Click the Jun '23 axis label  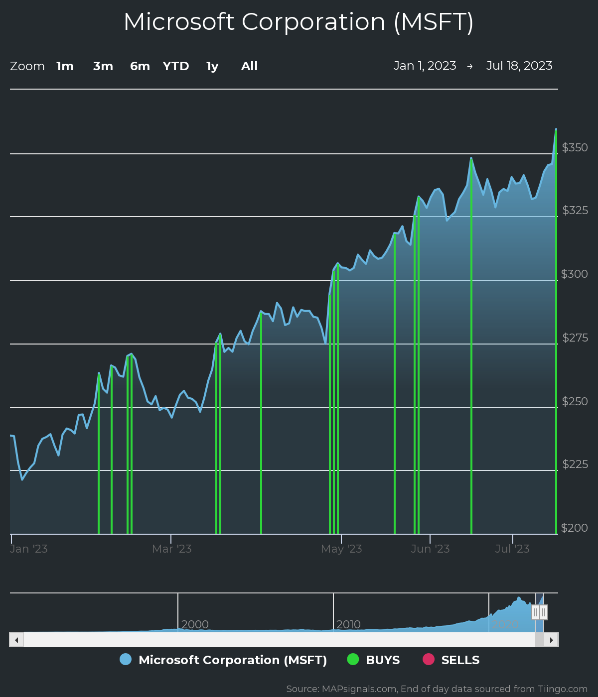click(x=430, y=549)
